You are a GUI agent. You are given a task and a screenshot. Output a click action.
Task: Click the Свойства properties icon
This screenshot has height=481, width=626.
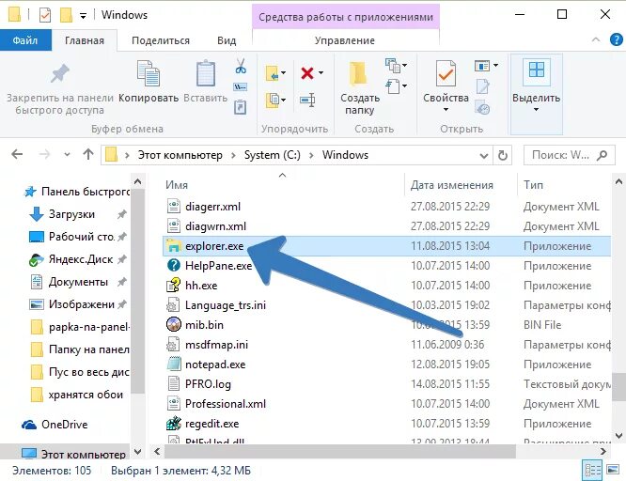click(446, 73)
